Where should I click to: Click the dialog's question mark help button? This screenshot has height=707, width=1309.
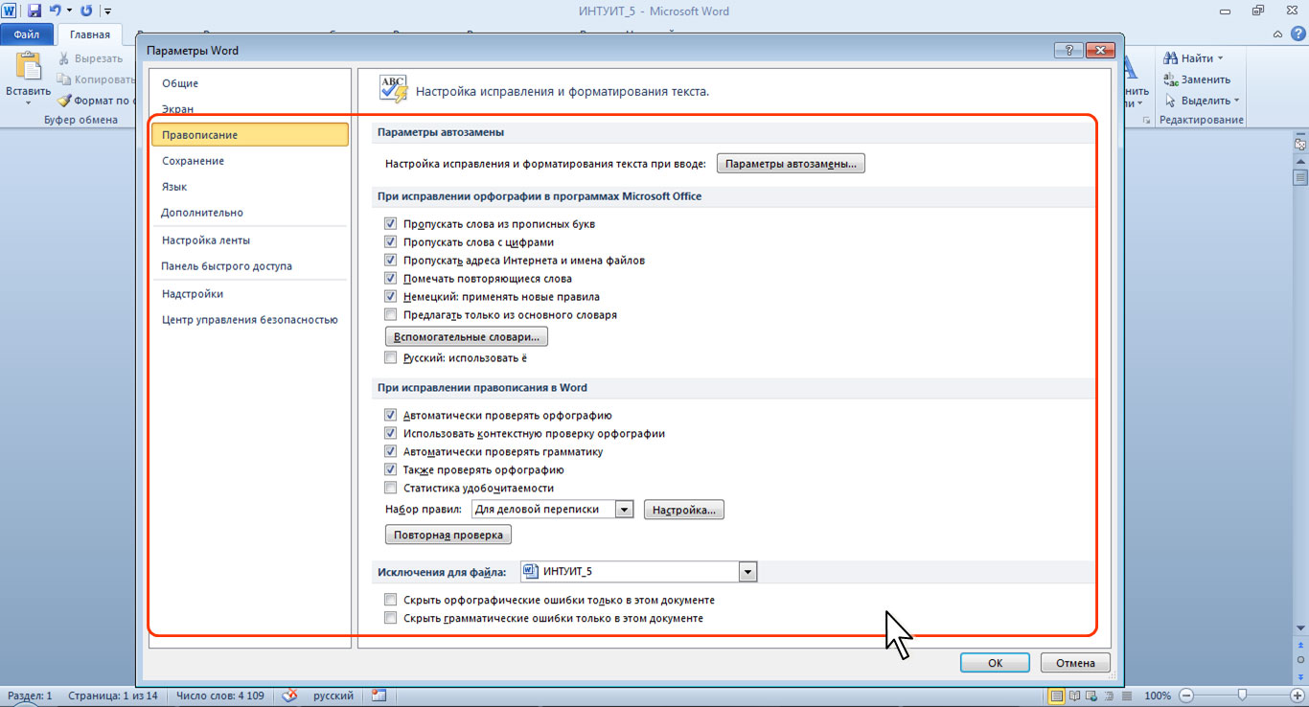[1068, 51]
